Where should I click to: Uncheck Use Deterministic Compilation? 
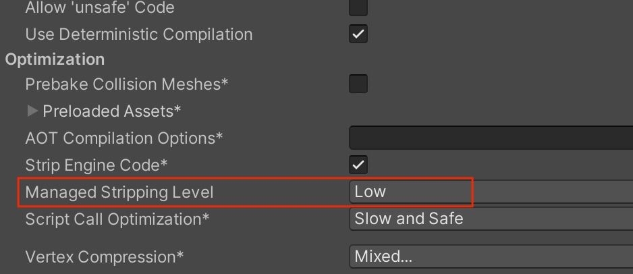[x=358, y=34]
